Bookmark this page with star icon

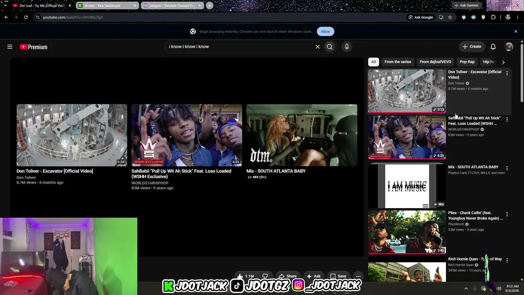[x=450, y=17]
